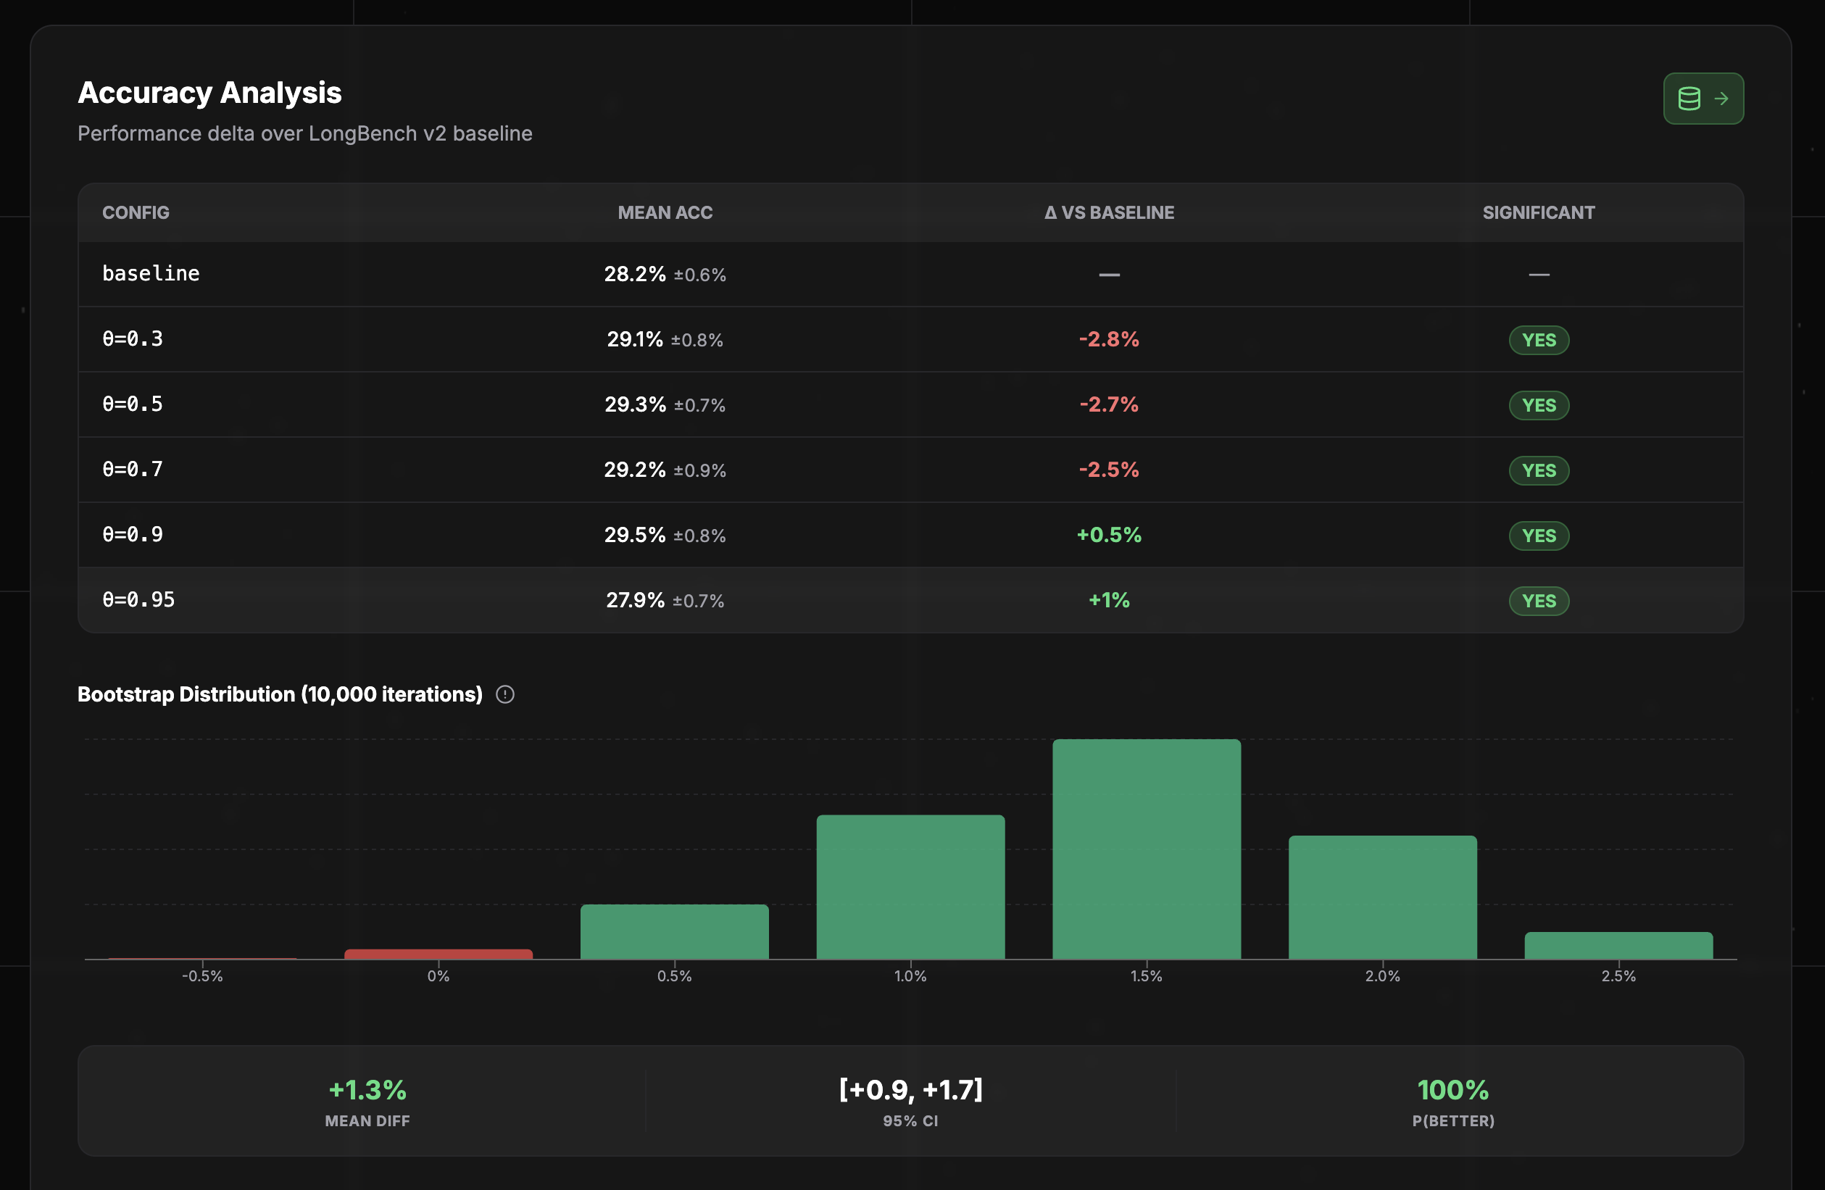Screen dimensions: 1825x1190
Task: Click YES badge in θ=0.9 row
Action: [1538, 535]
